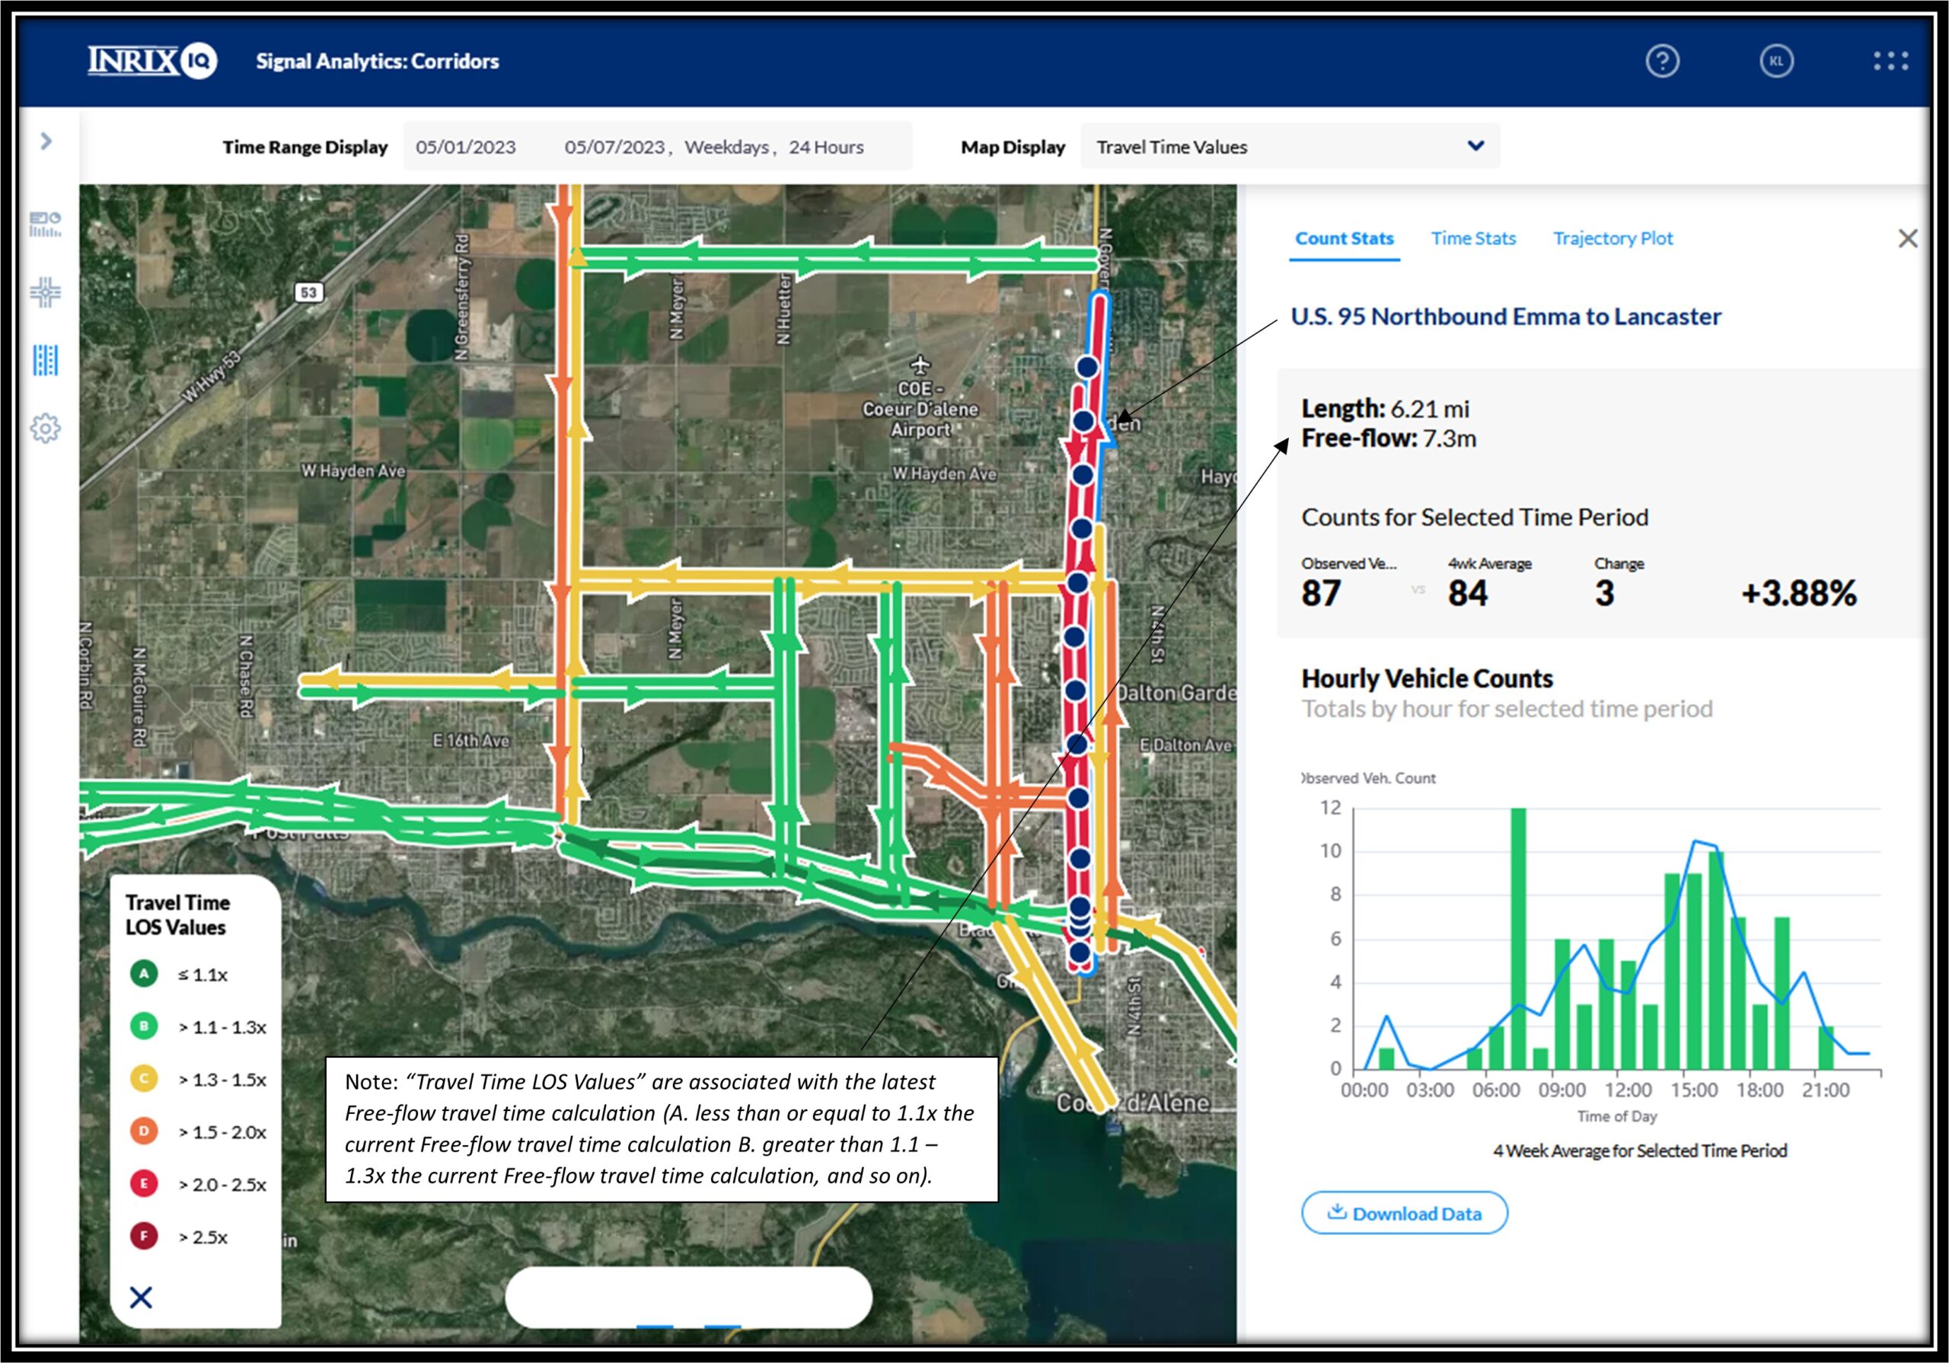The image size is (1949, 1363).
Task: Dismiss the Travel Time LOS legend
Action: click(x=142, y=1298)
